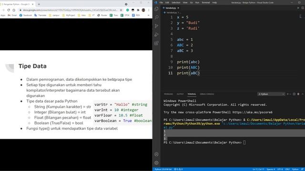Open the Go menu in VS Code
This screenshot has height=171, width=305.
point(192,2)
